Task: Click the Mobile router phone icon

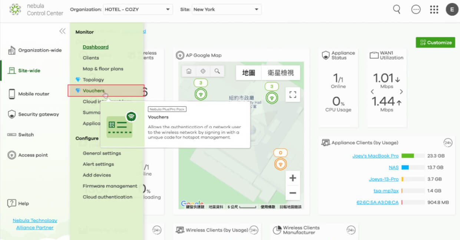Action: pyautogui.click(x=12, y=94)
